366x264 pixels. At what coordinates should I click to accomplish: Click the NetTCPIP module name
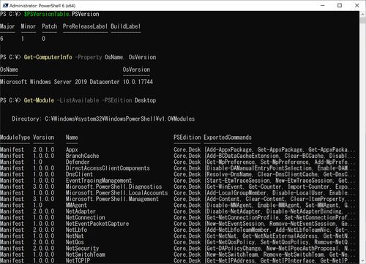pyautogui.click(x=78, y=261)
